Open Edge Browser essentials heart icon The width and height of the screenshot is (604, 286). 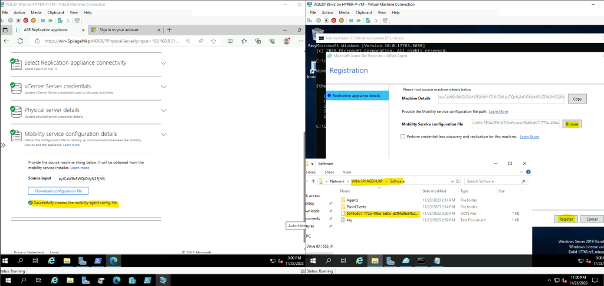(273, 41)
